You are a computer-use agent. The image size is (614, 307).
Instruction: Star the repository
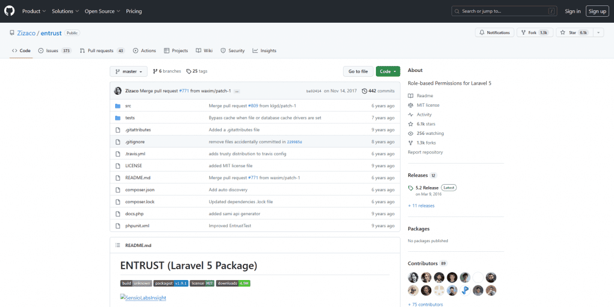coord(574,33)
